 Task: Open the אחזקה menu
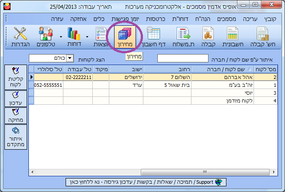78,19
